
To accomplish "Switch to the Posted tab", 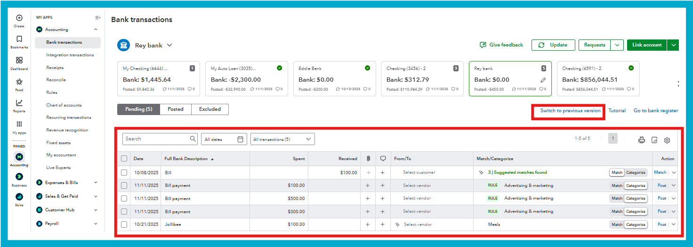I will 176,109.
